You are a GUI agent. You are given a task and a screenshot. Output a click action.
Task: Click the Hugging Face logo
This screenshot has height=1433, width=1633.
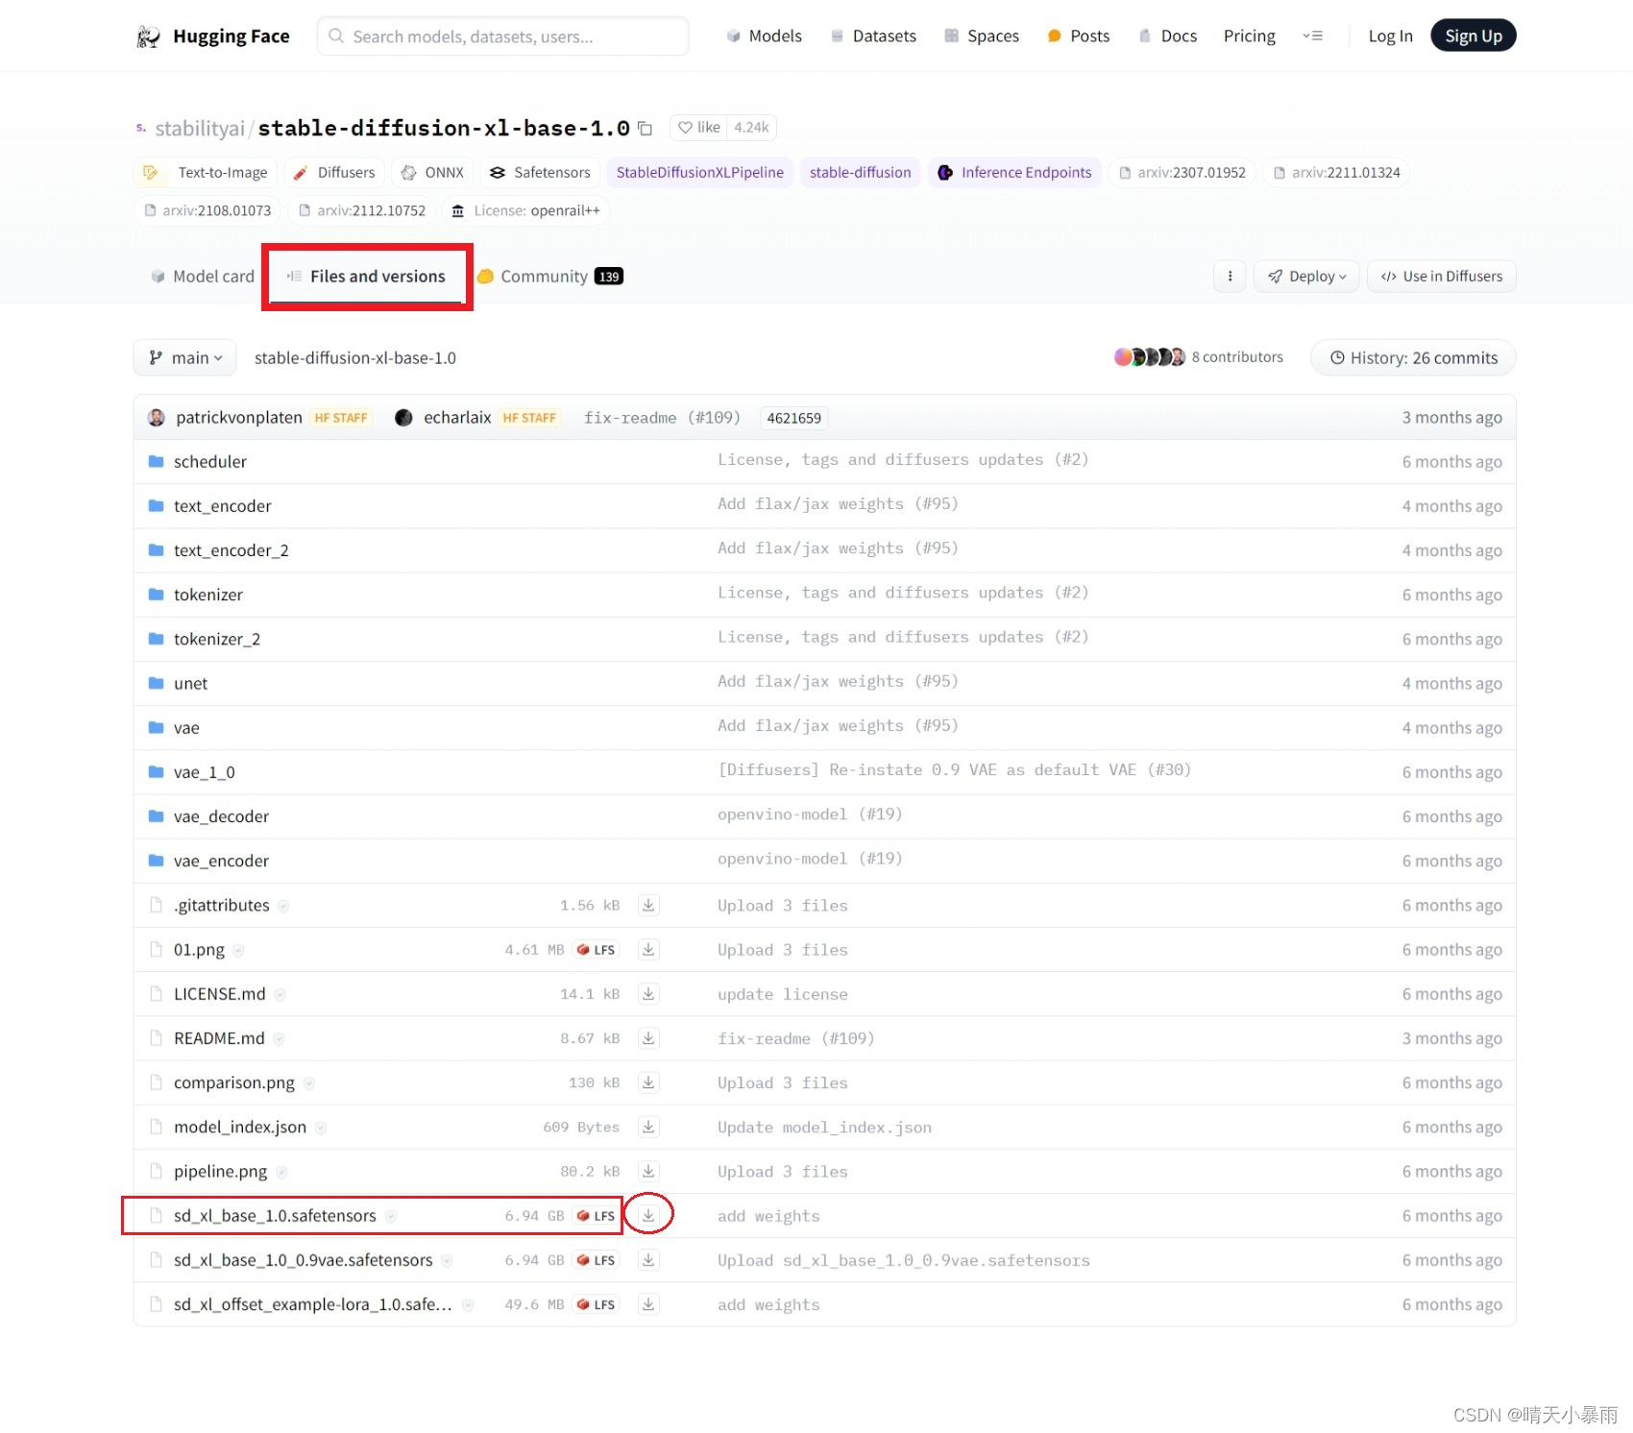pos(148,36)
